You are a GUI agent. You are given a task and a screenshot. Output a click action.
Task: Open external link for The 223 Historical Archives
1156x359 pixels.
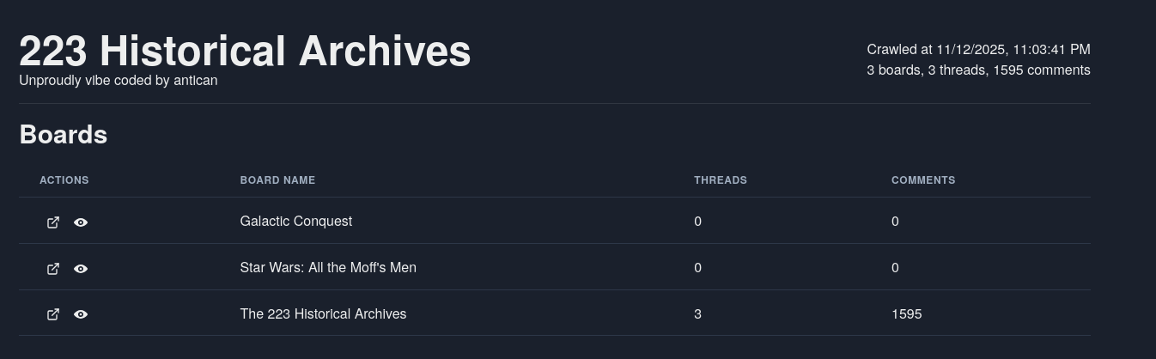53,314
